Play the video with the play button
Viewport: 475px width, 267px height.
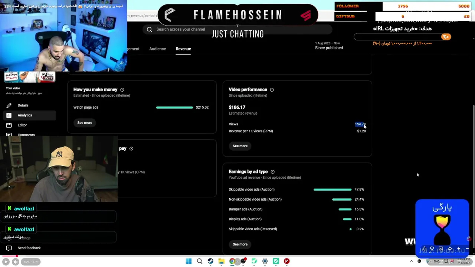click(x=6, y=262)
